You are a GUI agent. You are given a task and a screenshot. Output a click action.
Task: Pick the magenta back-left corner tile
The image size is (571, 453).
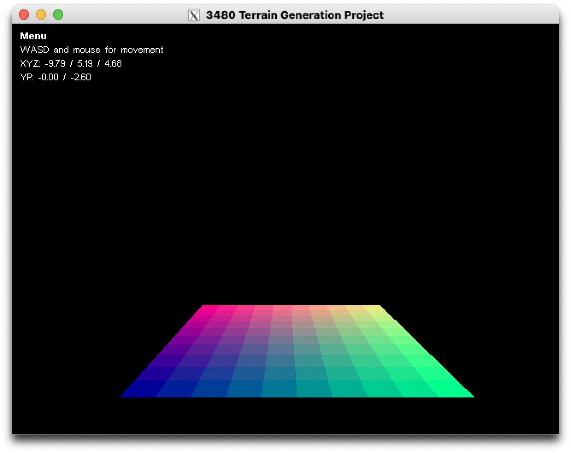click(209, 308)
